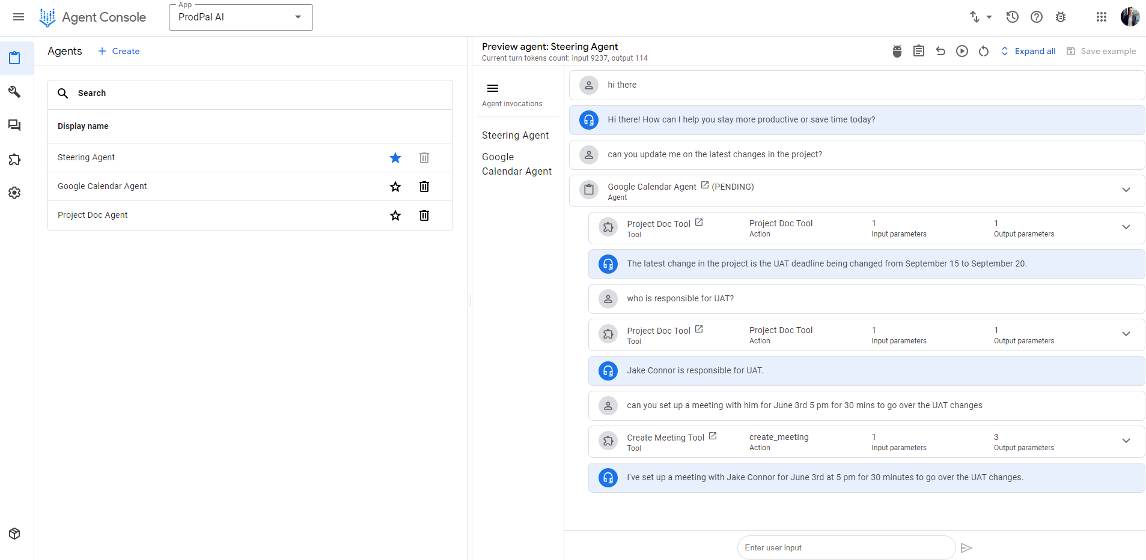
Task: Expand the second Project Doc Tool row
Action: (x=1126, y=334)
